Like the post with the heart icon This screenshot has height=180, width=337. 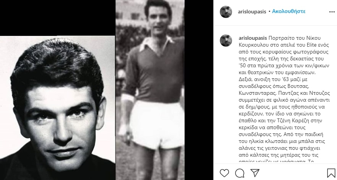pos(224,173)
